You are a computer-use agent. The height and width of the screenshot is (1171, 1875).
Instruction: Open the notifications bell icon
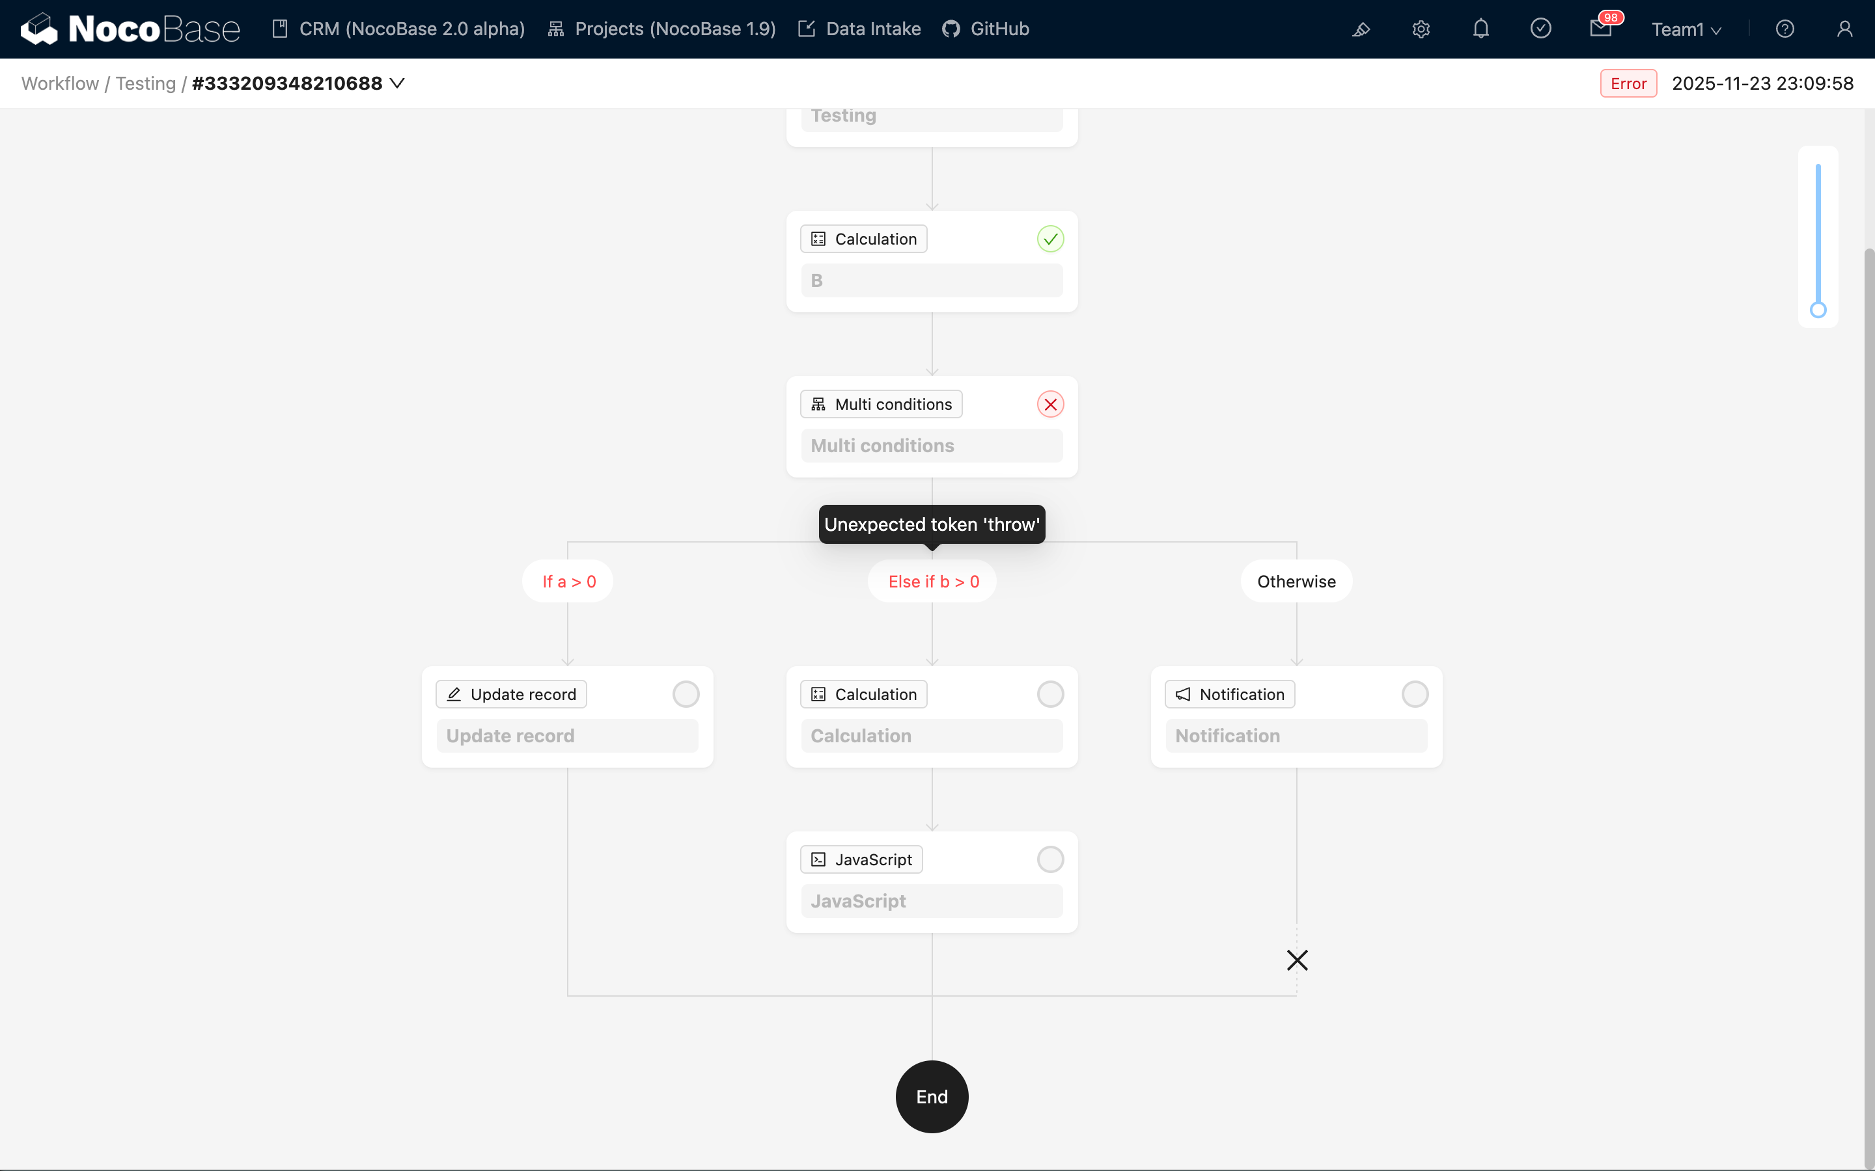1480,29
